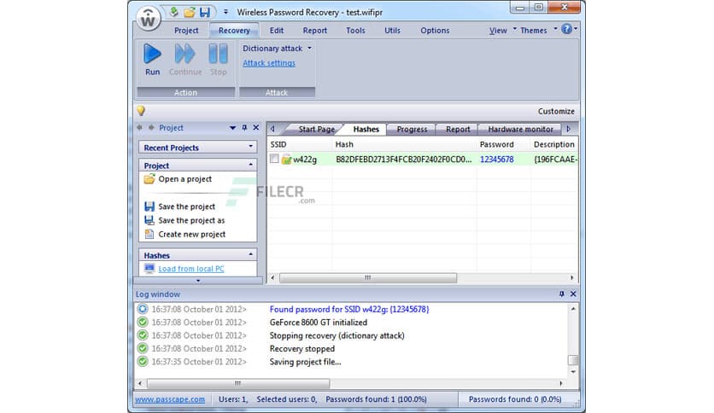Open the Project pane dropdown arrow
This screenshot has height=413, width=714.
coord(232,128)
